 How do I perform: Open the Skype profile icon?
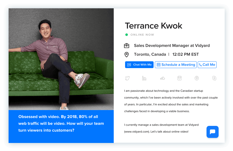214,78
